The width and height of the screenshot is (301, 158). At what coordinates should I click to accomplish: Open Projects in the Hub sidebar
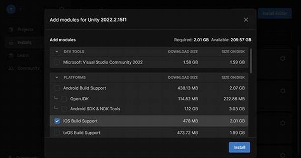tap(25, 29)
